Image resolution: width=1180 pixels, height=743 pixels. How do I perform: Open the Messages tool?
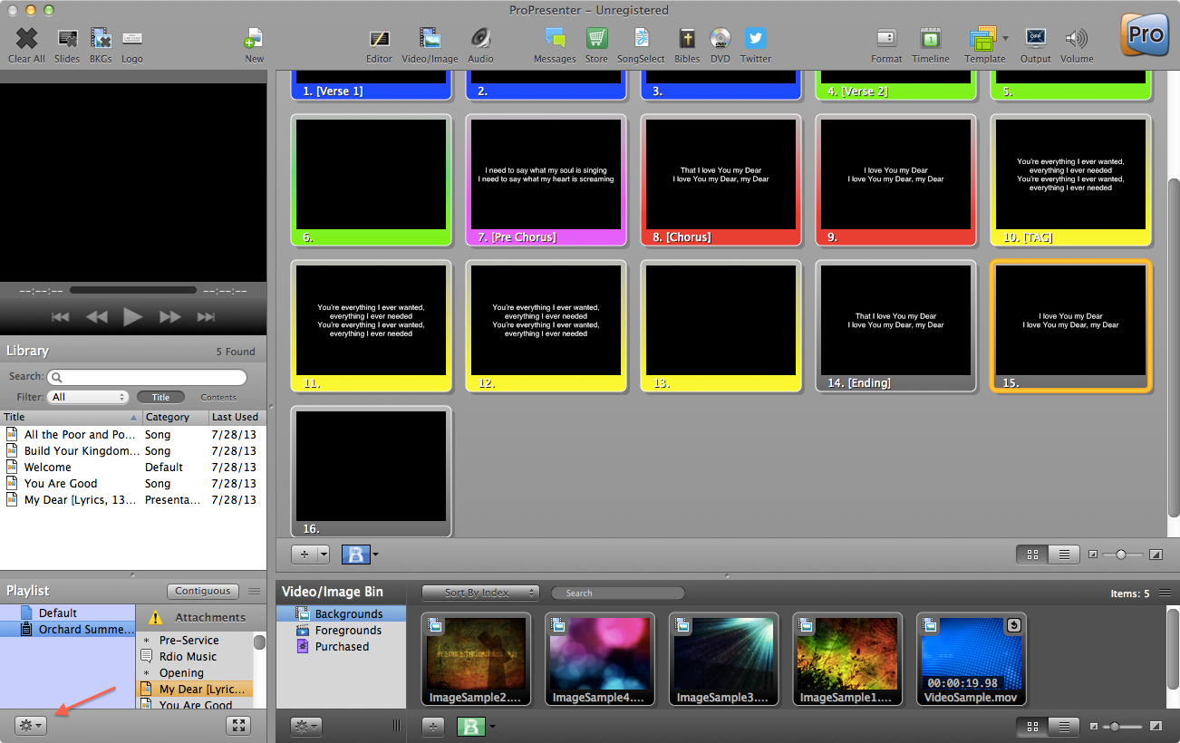(x=555, y=38)
